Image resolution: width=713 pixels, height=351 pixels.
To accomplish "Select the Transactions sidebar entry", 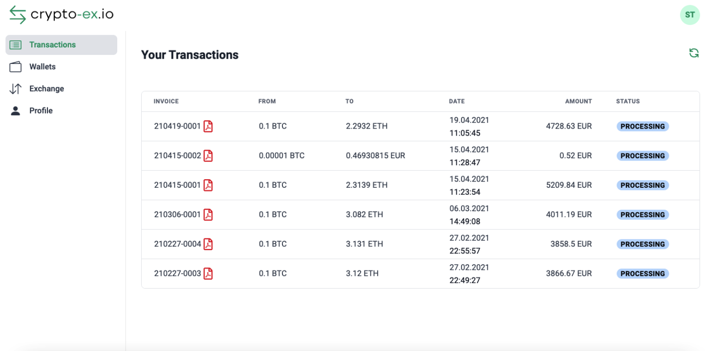I will pyautogui.click(x=53, y=45).
